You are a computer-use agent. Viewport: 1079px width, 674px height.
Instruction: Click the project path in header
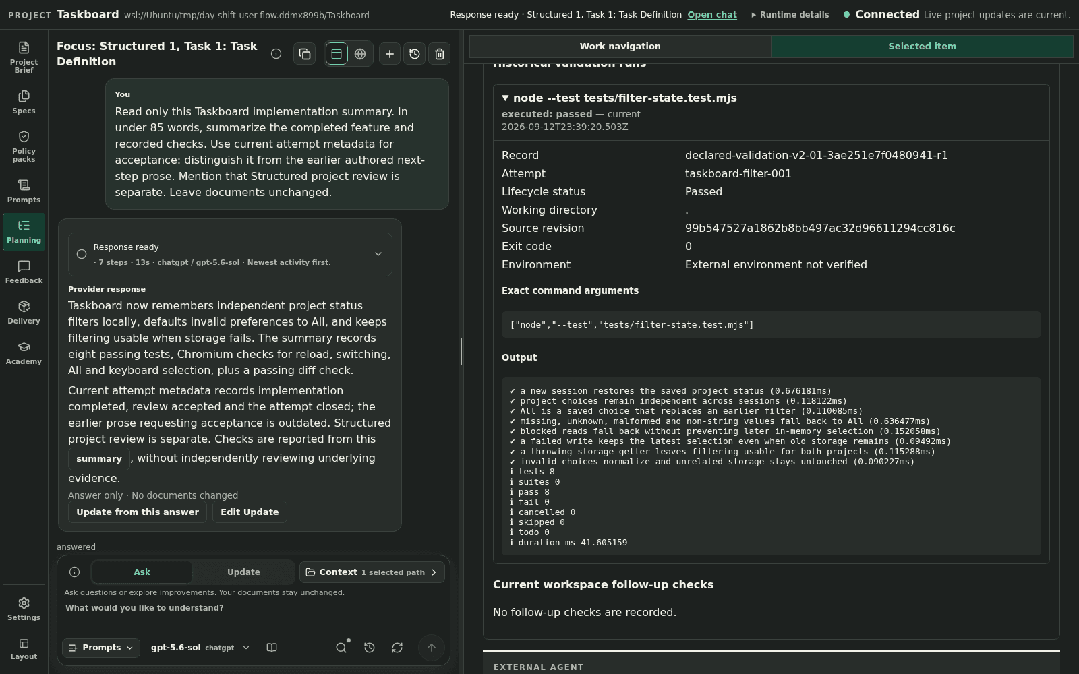click(x=246, y=15)
